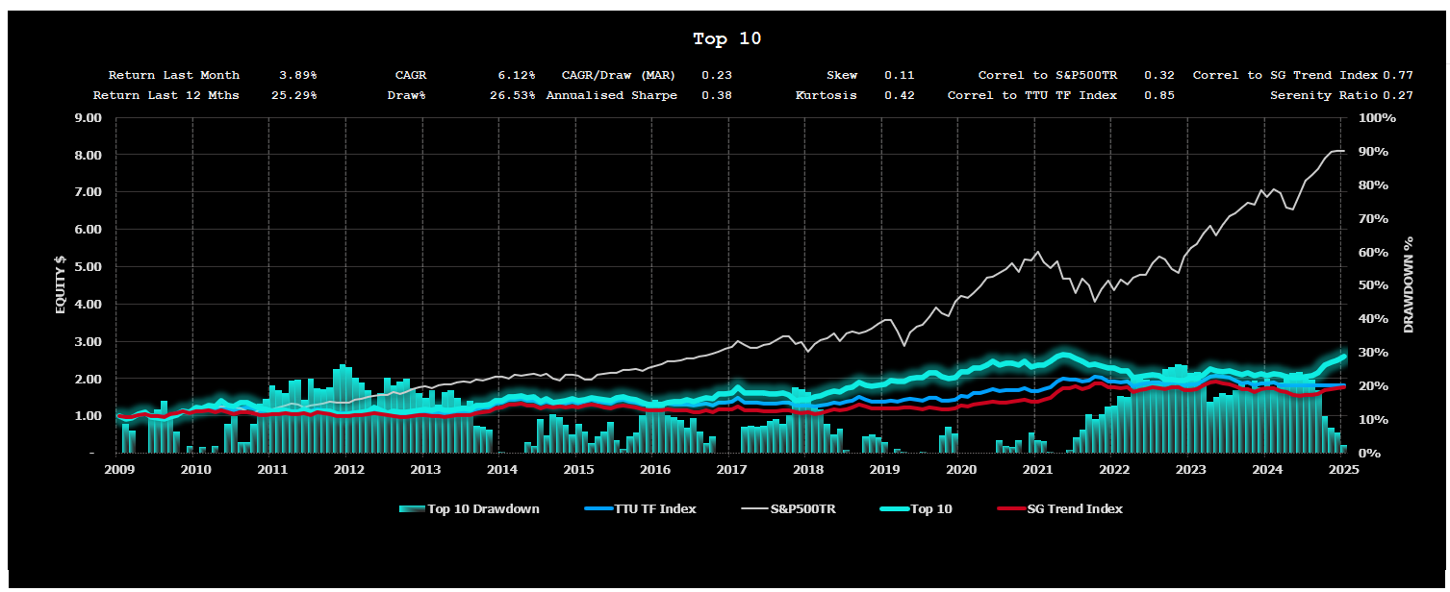Select the cyan Top 10 legend entry
This screenshot has width=1450, height=592.
pyautogui.click(x=930, y=509)
